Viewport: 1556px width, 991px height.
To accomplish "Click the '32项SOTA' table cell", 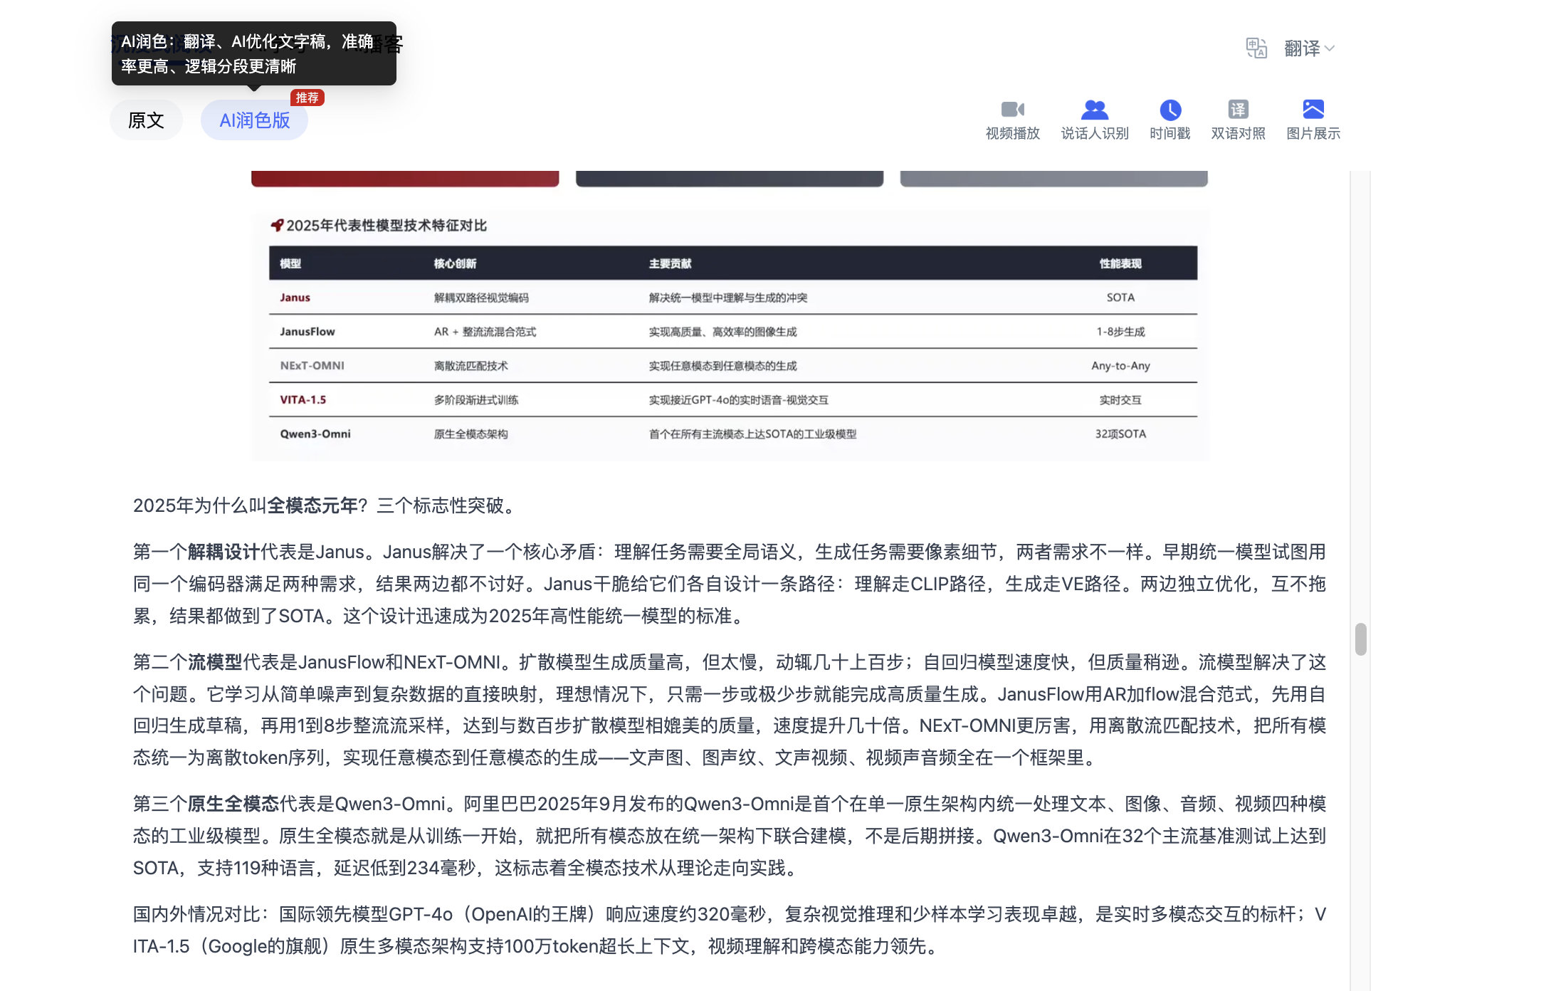I will (1120, 434).
